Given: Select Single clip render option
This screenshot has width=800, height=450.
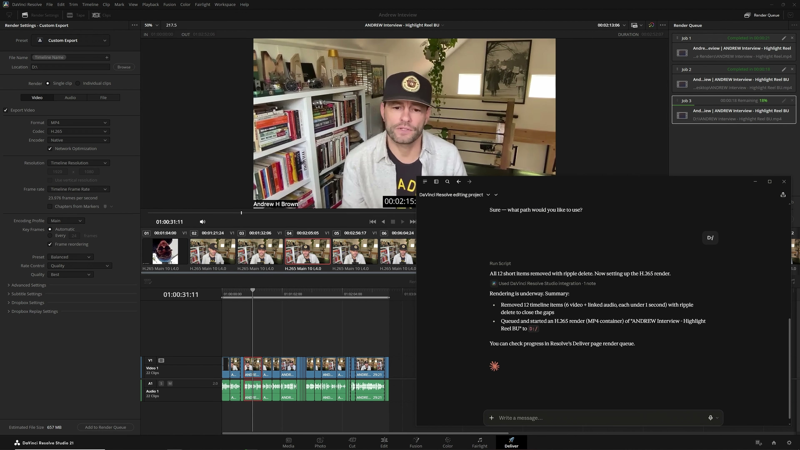Looking at the screenshot, I should (48, 83).
